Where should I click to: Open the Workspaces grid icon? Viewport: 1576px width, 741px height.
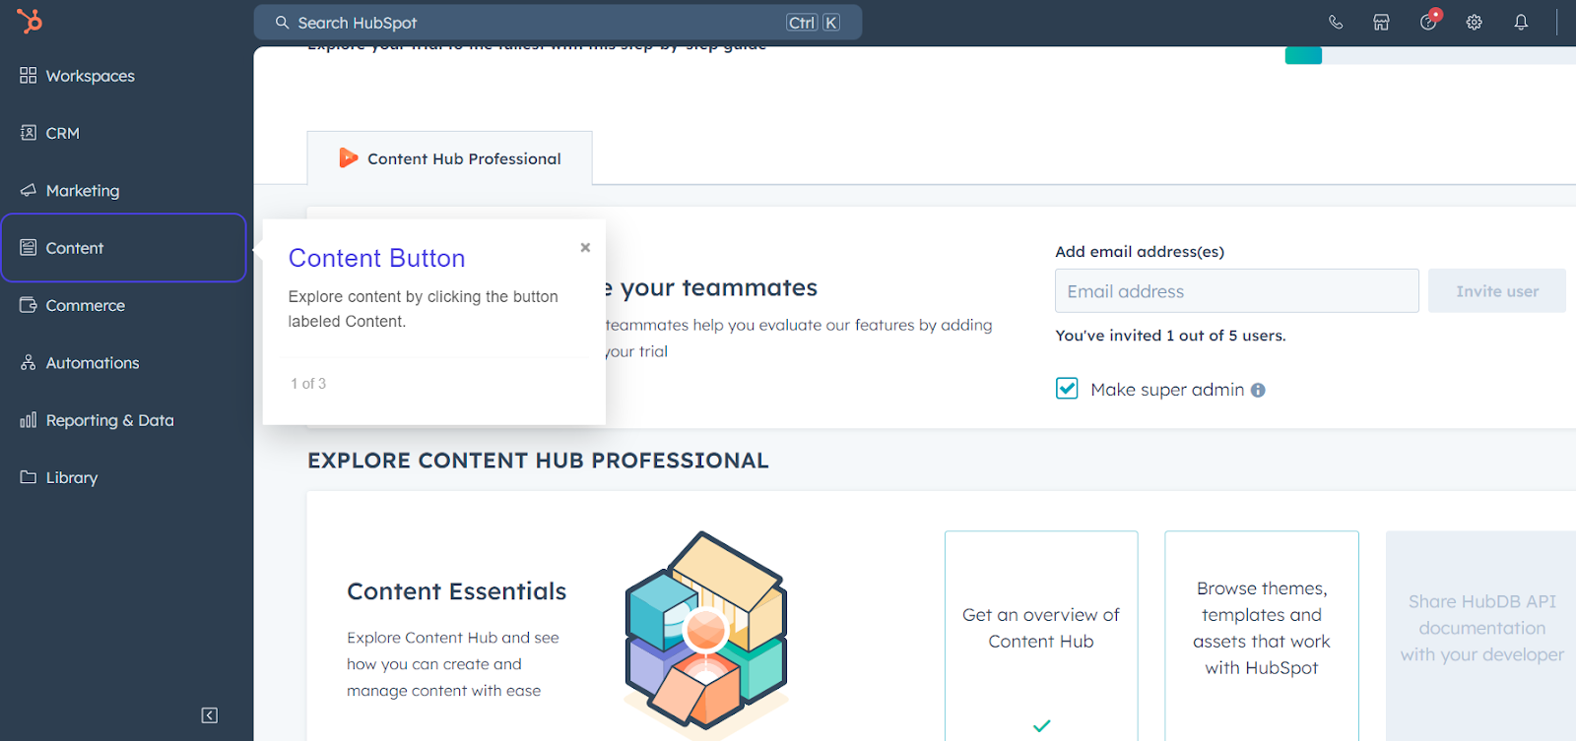point(28,76)
